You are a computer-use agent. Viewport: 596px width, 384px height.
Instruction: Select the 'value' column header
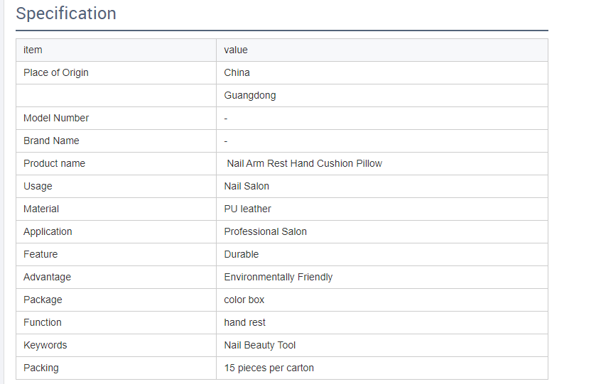pos(382,50)
